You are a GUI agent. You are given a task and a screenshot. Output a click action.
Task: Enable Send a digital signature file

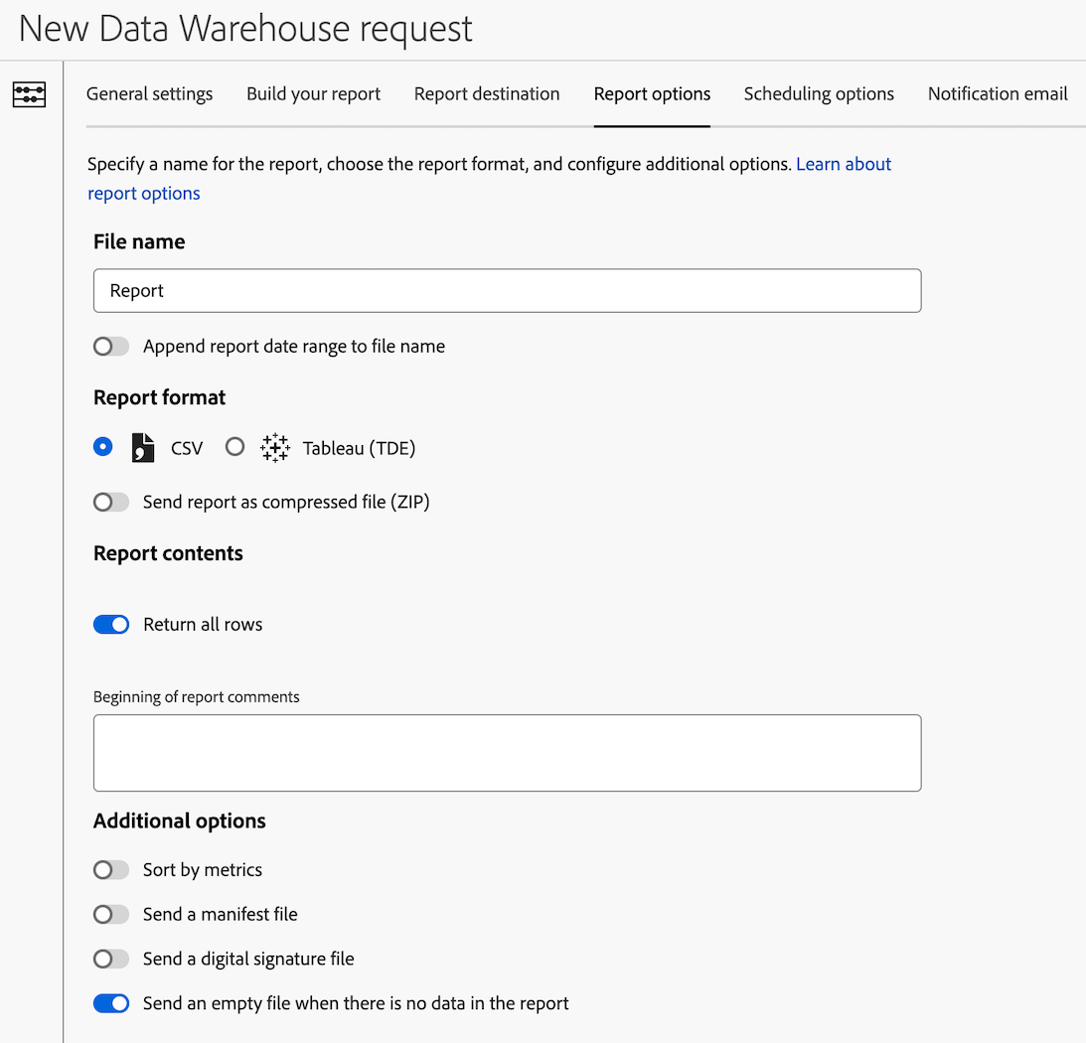coord(110,959)
